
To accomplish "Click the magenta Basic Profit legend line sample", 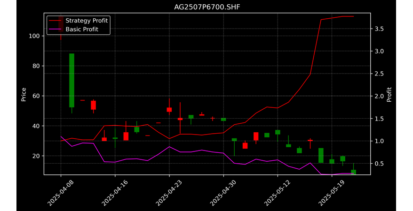I will click(x=56, y=29).
